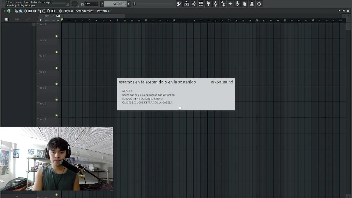Click Playlist - Arrangement breadcrumb
The image size is (352, 198).
(78, 11)
